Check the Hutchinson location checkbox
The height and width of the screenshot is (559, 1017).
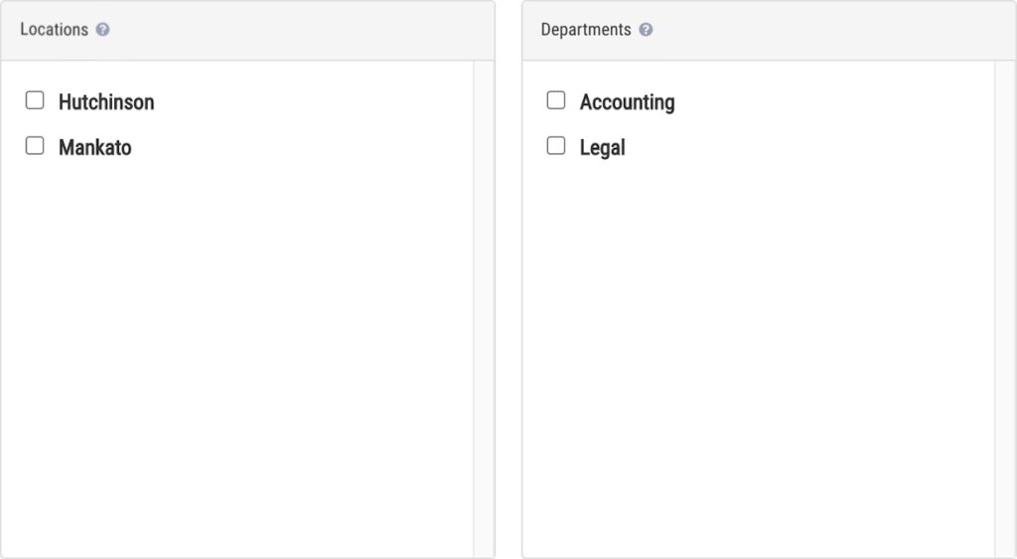[35, 100]
